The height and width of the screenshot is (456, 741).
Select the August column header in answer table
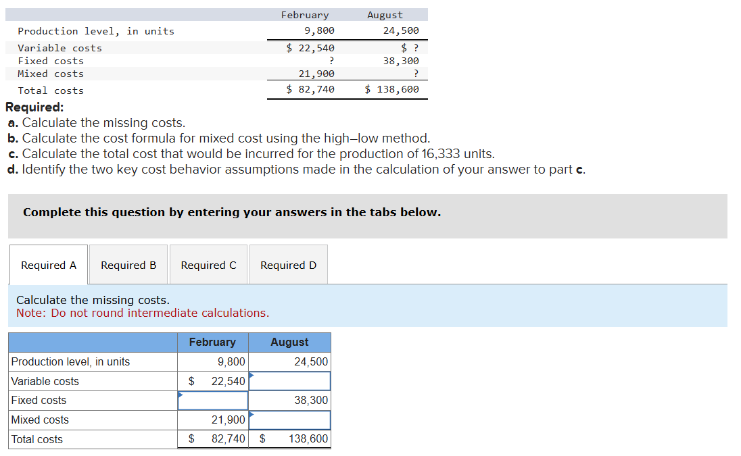click(289, 342)
